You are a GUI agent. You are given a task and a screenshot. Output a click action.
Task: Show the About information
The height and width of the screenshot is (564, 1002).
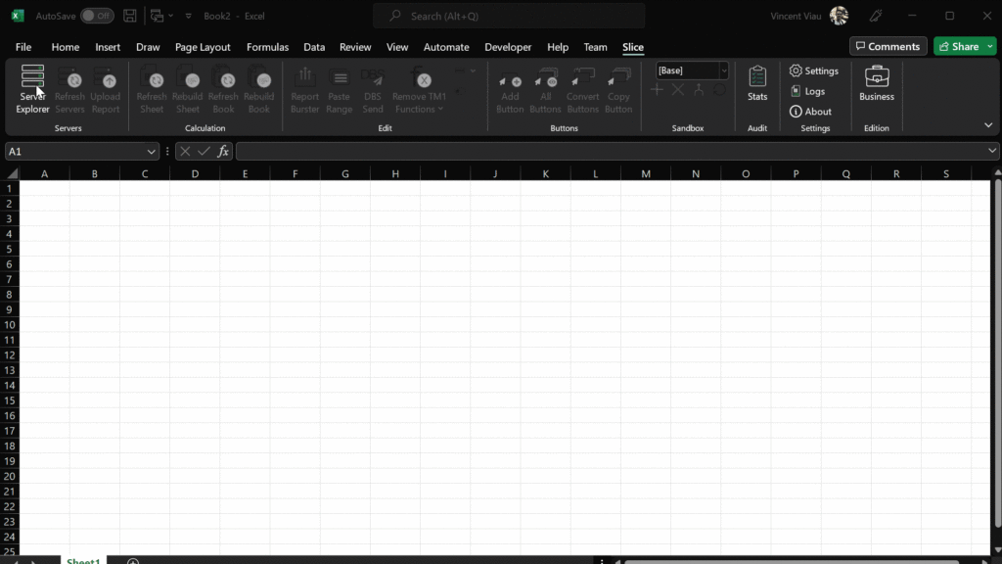[810, 112]
